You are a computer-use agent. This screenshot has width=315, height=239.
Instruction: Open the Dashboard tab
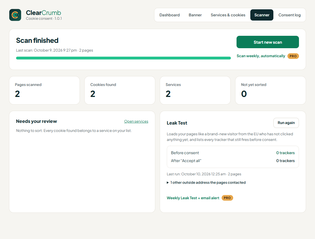pos(170,15)
